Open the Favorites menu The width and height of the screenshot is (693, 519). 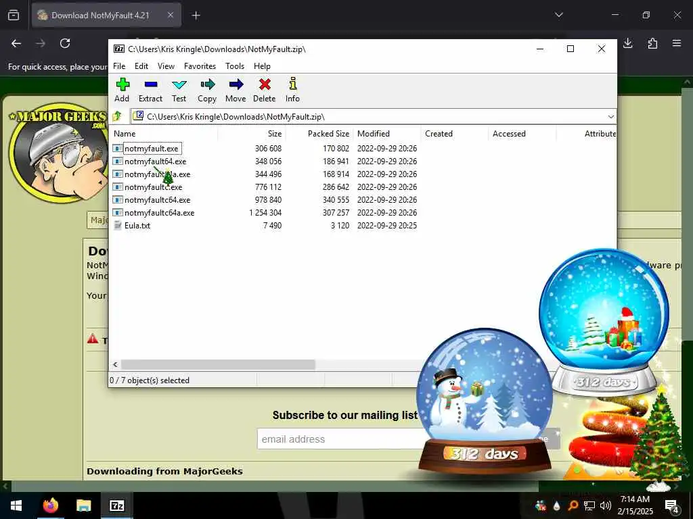(200, 66)
